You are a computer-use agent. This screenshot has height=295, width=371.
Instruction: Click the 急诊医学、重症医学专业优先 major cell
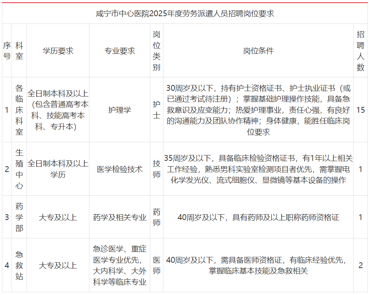coord(119,265)
